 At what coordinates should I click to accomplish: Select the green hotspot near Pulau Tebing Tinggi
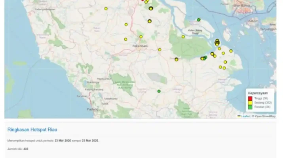tap(199, 20)
